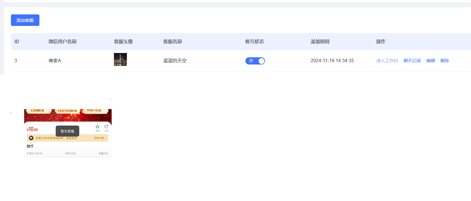
Task: Open 进入工作台 link for 蓝蓝的天空
Action: coord(387,61)
